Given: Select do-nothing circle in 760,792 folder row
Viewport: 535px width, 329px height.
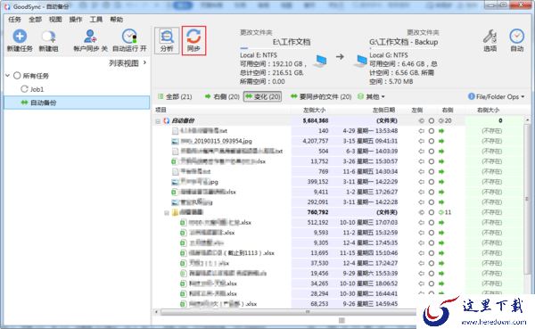Looking at the screenshot, I should [x=432, y=212].
